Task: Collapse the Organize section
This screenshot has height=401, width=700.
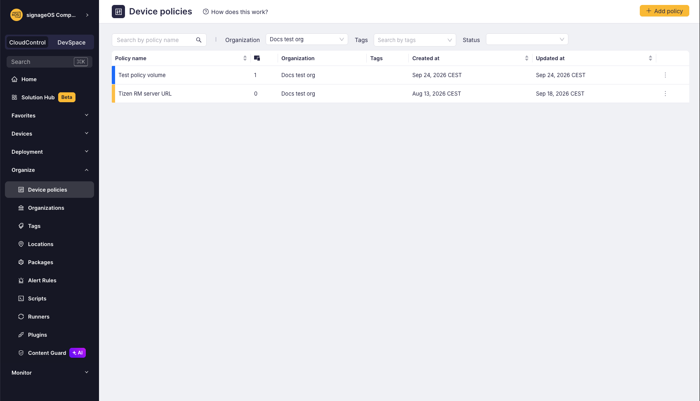Action: (49, 170)
